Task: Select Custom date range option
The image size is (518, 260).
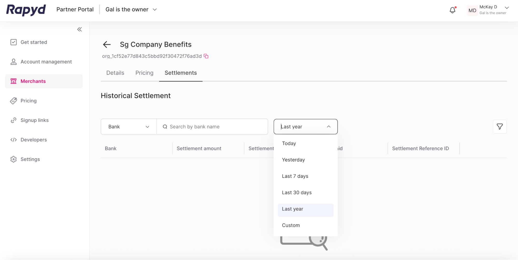Action: pos(291,225)
